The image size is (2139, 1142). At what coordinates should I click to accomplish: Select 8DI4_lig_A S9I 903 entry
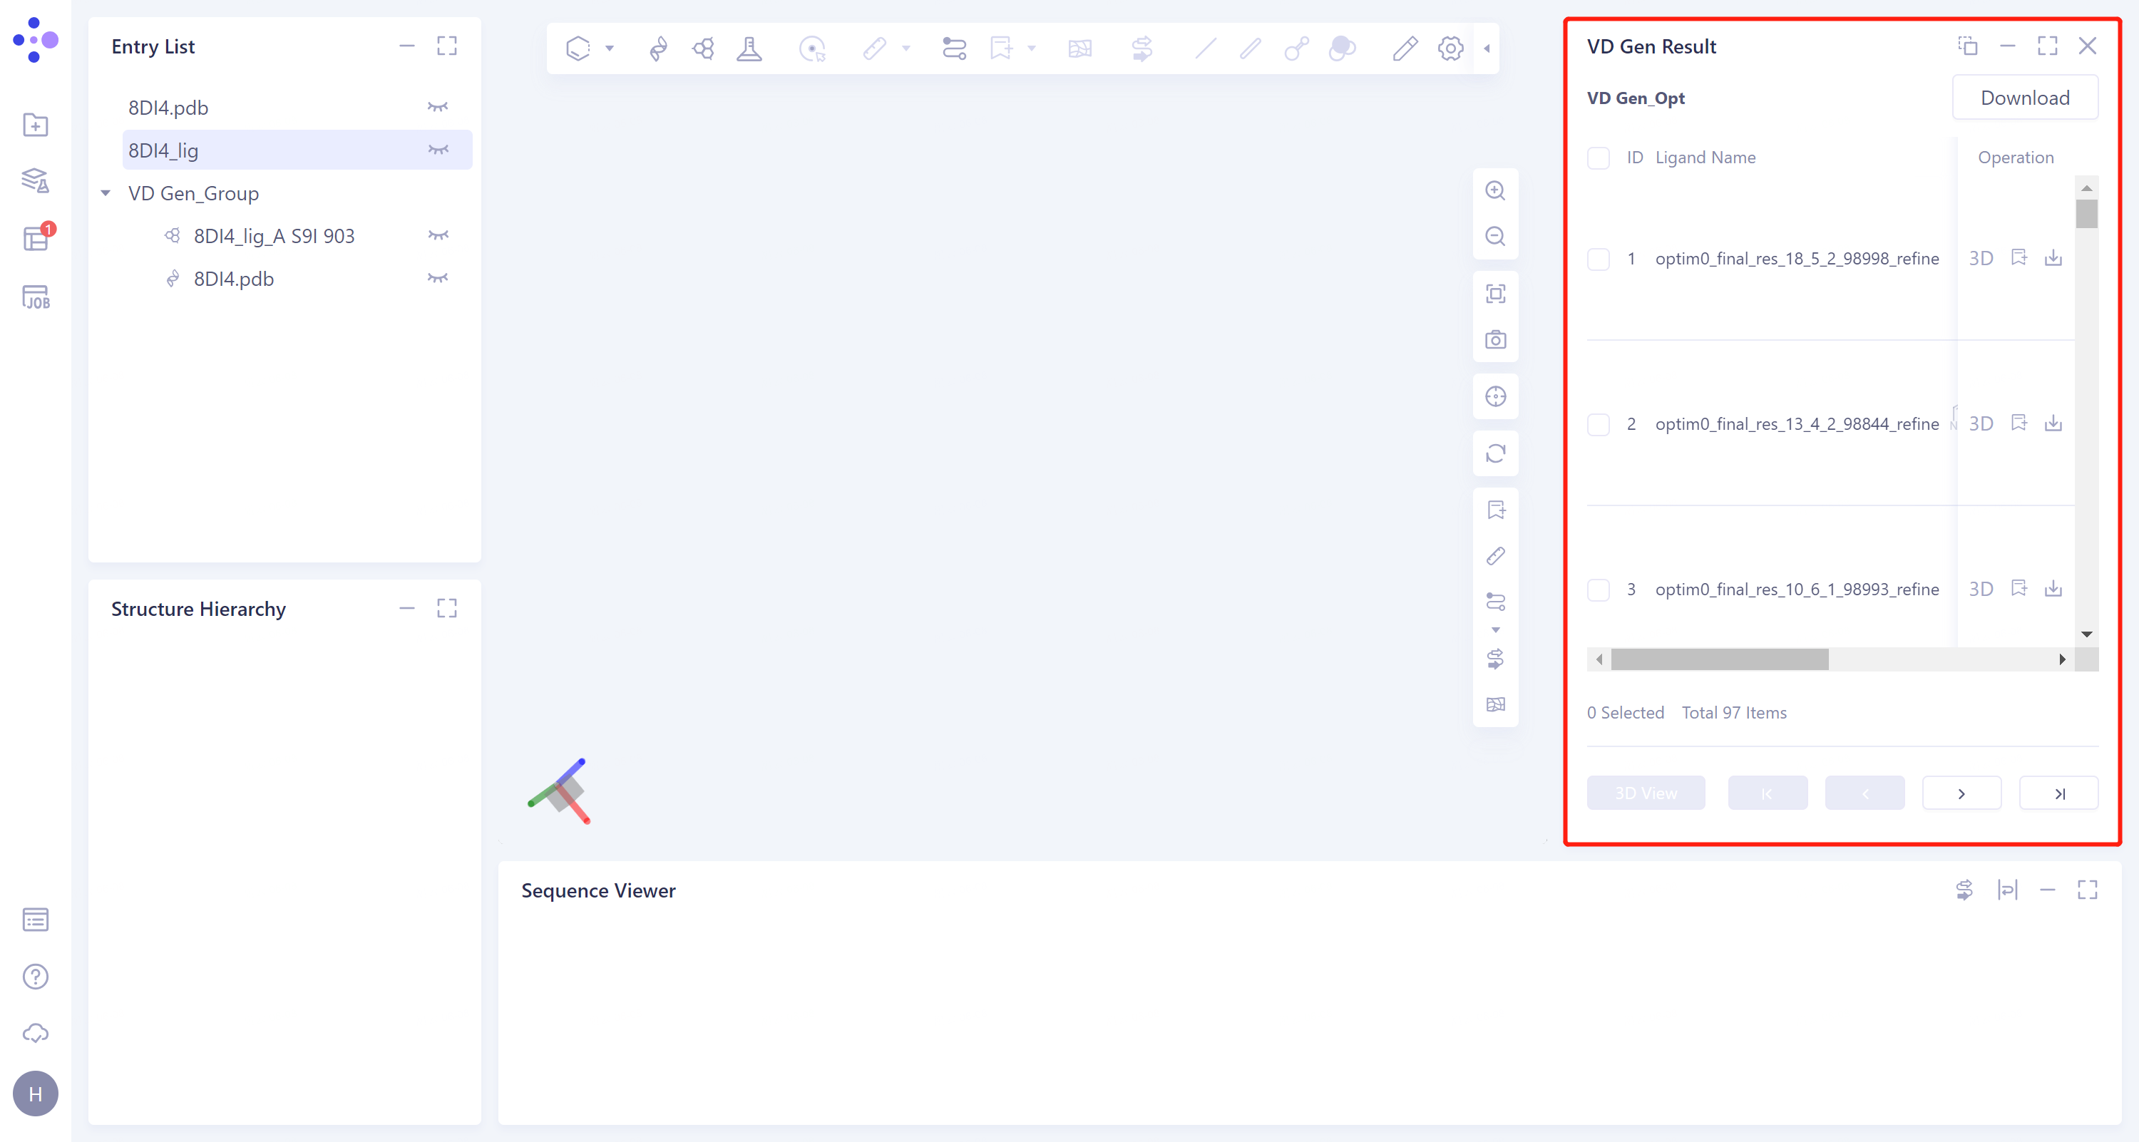pos(274,237)
